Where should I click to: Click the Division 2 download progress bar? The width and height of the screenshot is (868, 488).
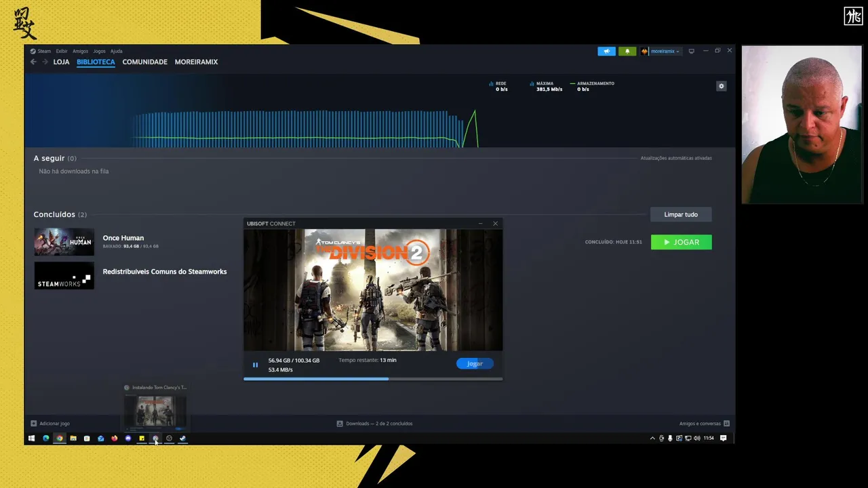coord(373,379)
